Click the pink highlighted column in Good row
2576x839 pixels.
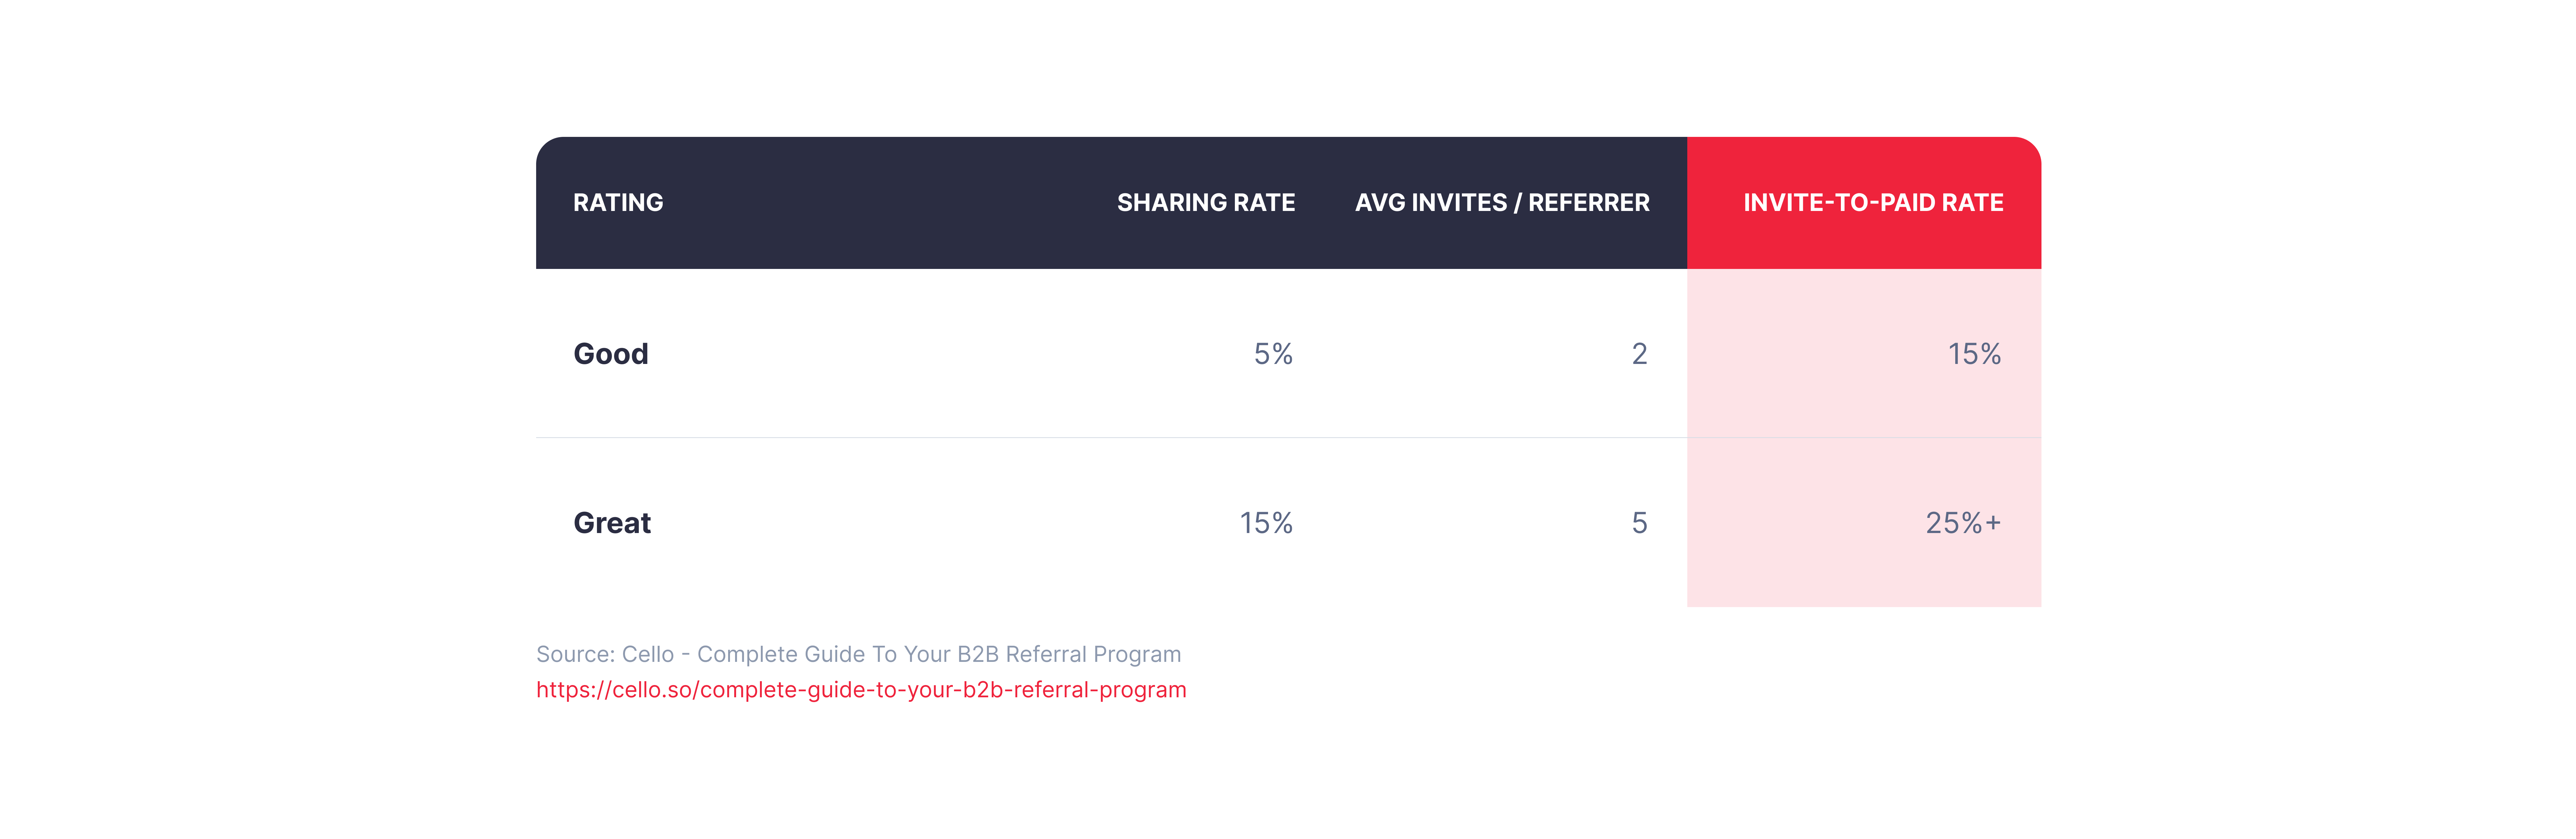[x=1864, y=353]
